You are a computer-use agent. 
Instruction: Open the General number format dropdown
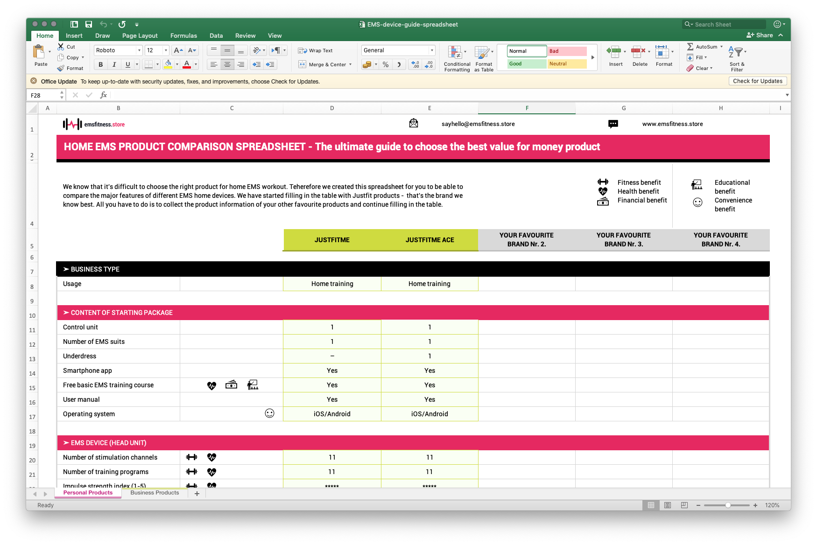[x=432, y=50]
